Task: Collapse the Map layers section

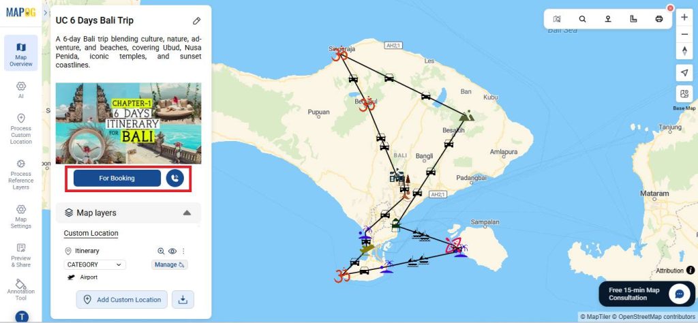Action: [x=187, y=213]
